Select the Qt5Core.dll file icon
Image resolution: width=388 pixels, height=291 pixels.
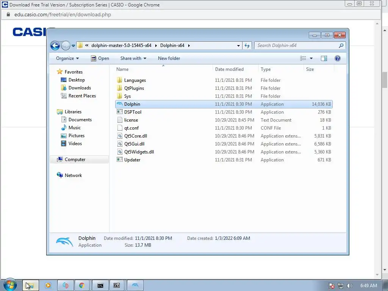(x=119, y=136)
